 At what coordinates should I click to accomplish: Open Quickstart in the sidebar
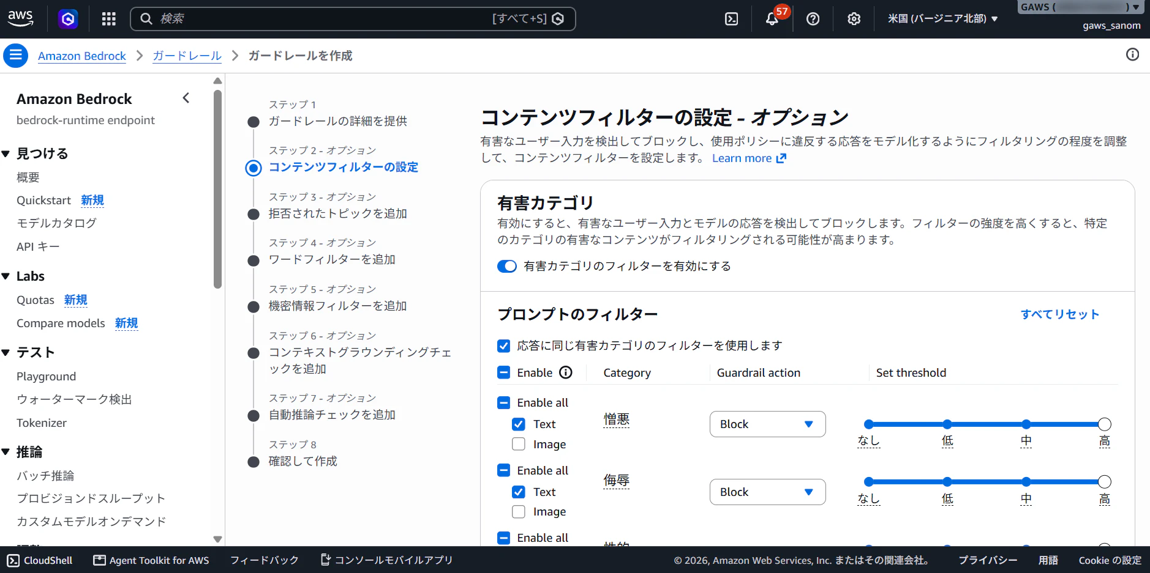[43, 201]
